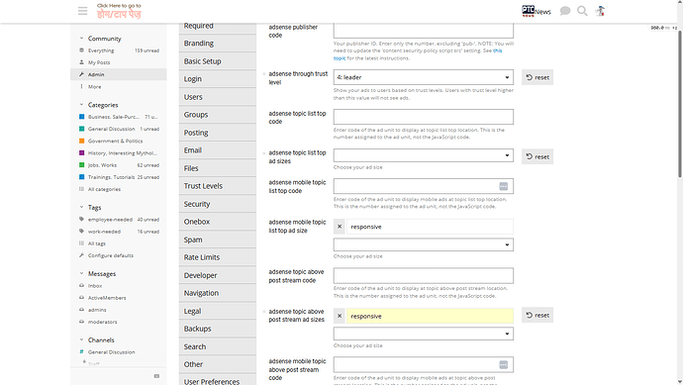Open the Basic Setup settings tab
Viewport: 683px width, 385px height.
point(218,61)
